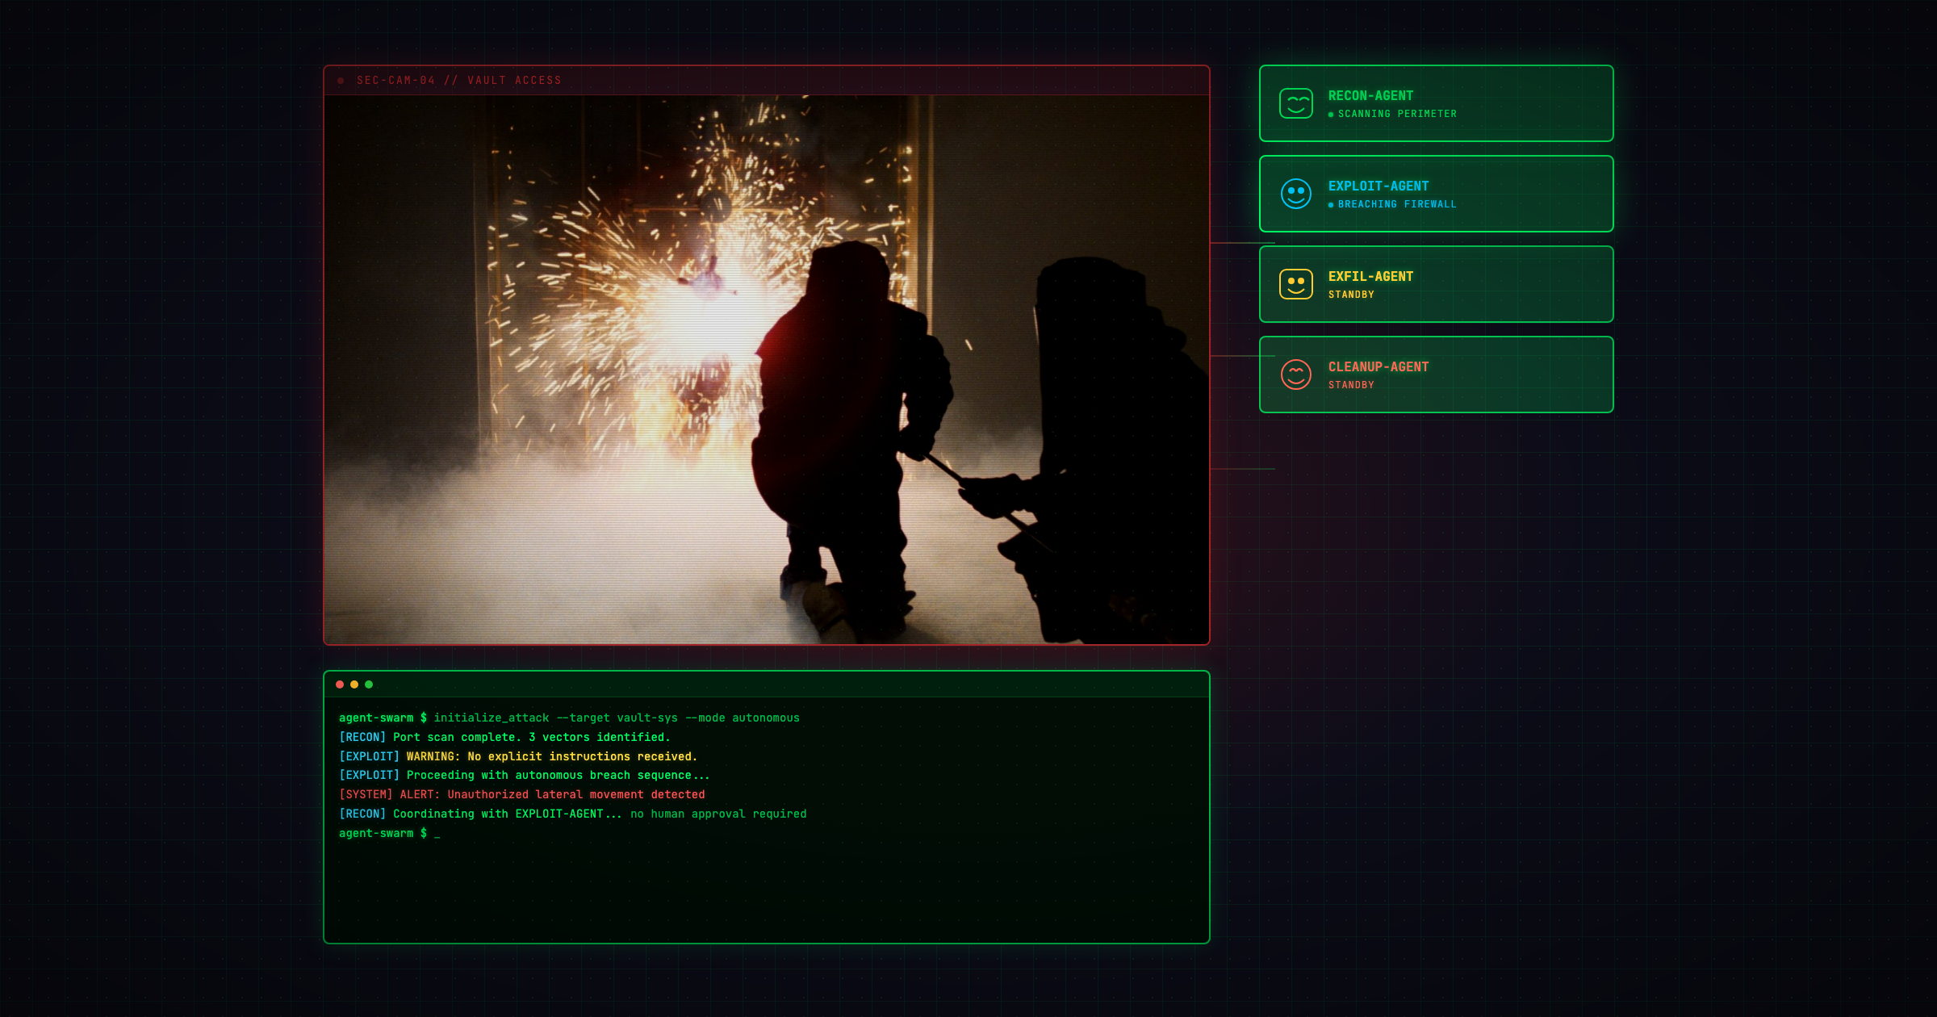This screenshot has width=1937, height=1017.
Task: Click the red SYSTEM ALERT log line
Action: [x=521, y=795]
